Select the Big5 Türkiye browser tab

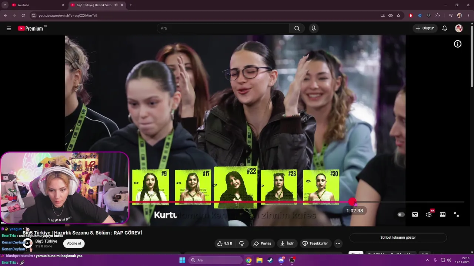pos(97,5)
